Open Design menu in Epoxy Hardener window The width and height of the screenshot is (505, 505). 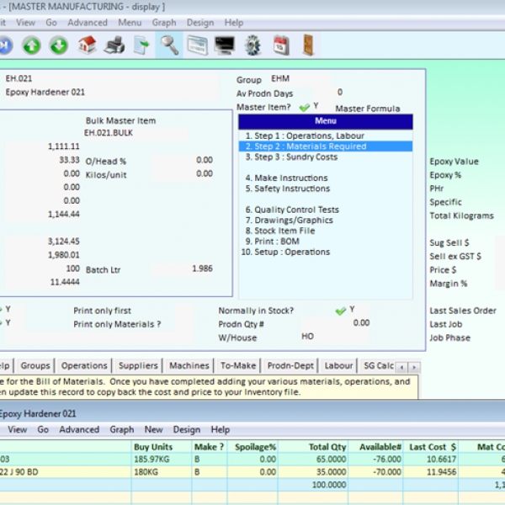(187, 429)
